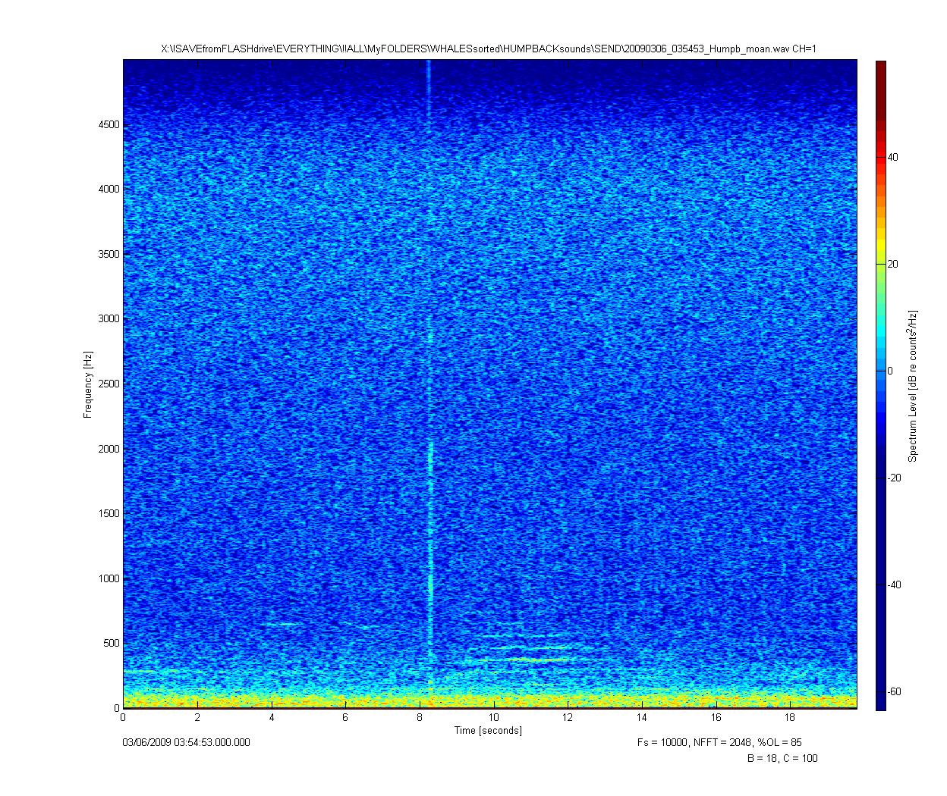947x796 pixels.
Task: Click the timestamp '03/06/2009 03:54:53' text
Action: click(x=186, y=742)
